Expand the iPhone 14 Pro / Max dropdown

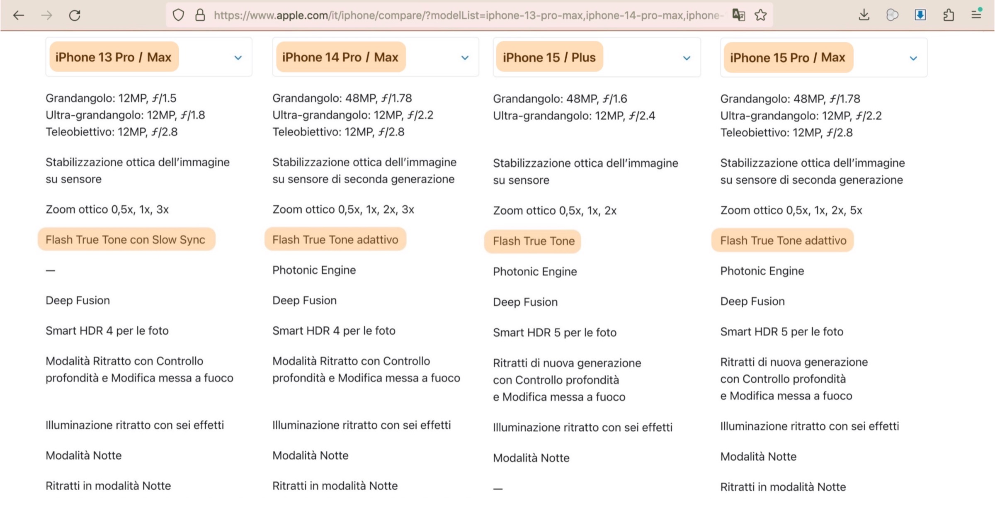pos(465,58)
